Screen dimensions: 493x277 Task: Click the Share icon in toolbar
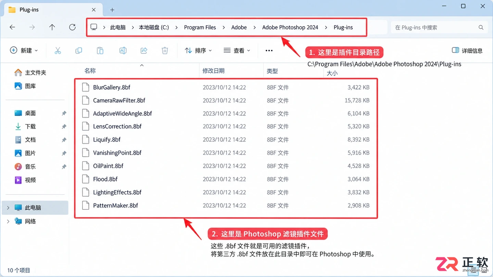pos(144,51)
